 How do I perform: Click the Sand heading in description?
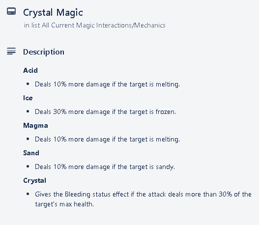pos(31,153)
